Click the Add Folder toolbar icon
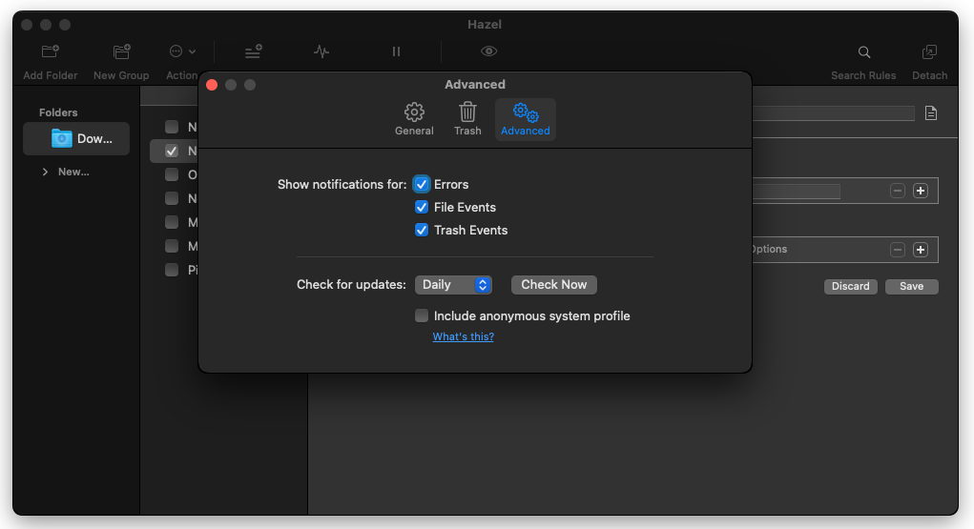Screen dimensions: 974x529 coord(51,52)
